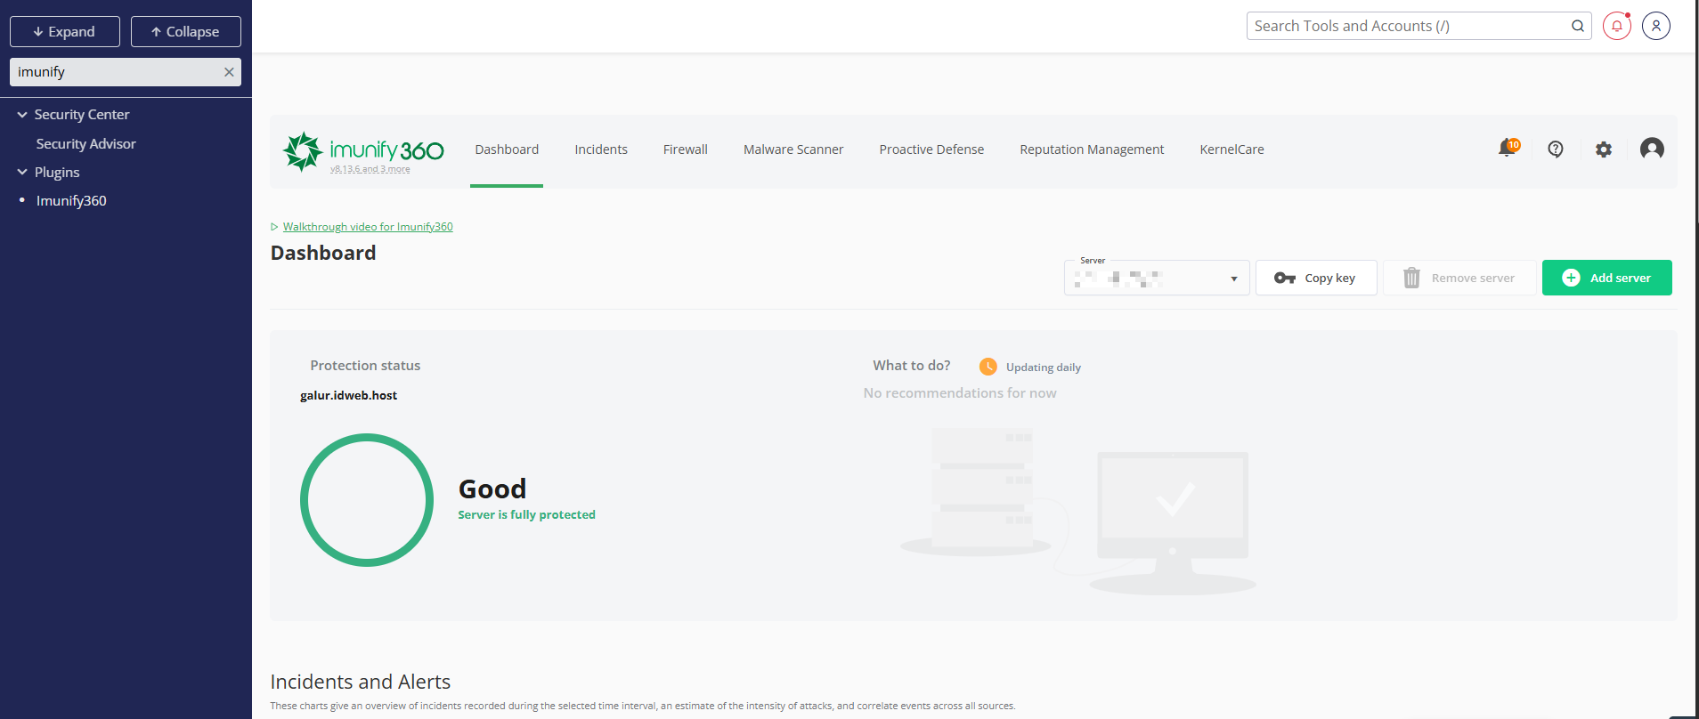Select the Proactive Defense tab
The image size is (1699, 719).
tap(931, 149)
